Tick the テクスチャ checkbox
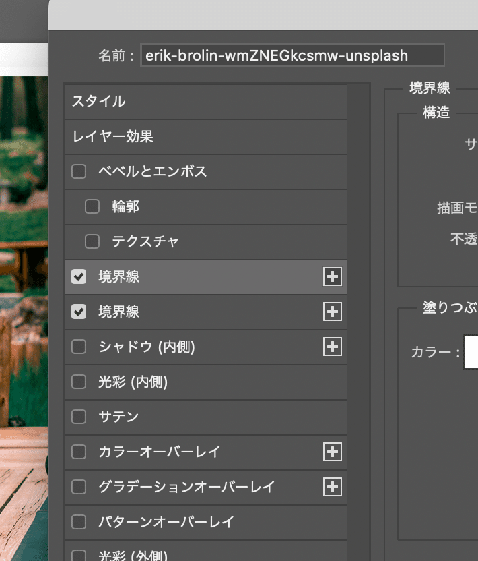 (92, 241)
